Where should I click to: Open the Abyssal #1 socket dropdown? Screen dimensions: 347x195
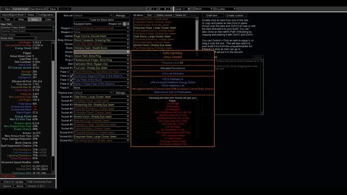101,68
